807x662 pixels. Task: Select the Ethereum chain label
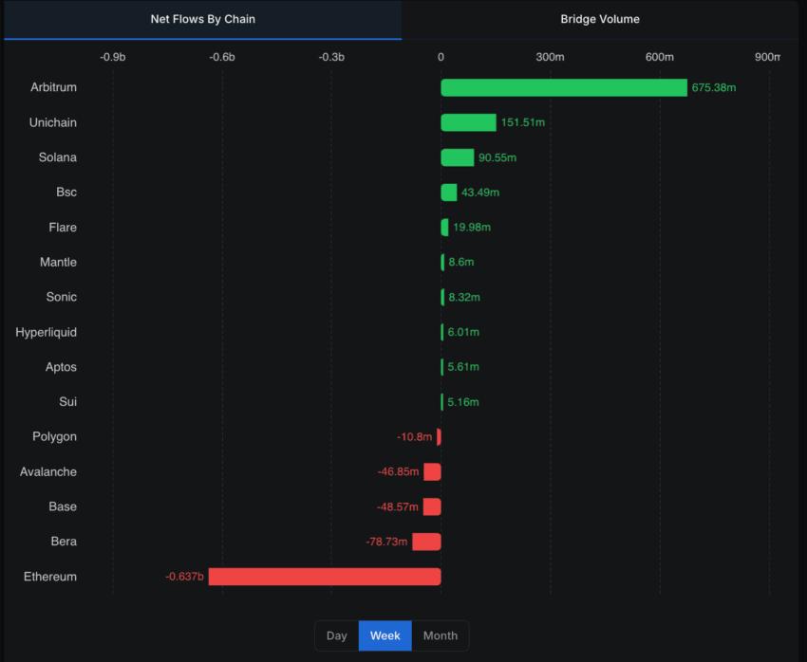49,576
